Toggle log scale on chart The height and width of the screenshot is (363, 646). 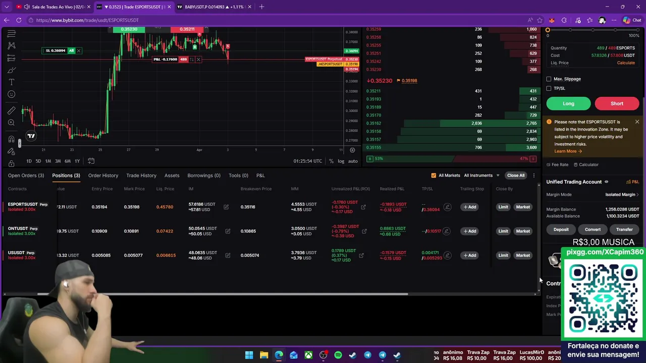point(341,161)
